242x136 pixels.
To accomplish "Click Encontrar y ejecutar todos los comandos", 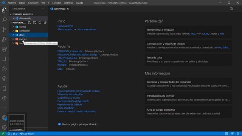I will (188, 84).
